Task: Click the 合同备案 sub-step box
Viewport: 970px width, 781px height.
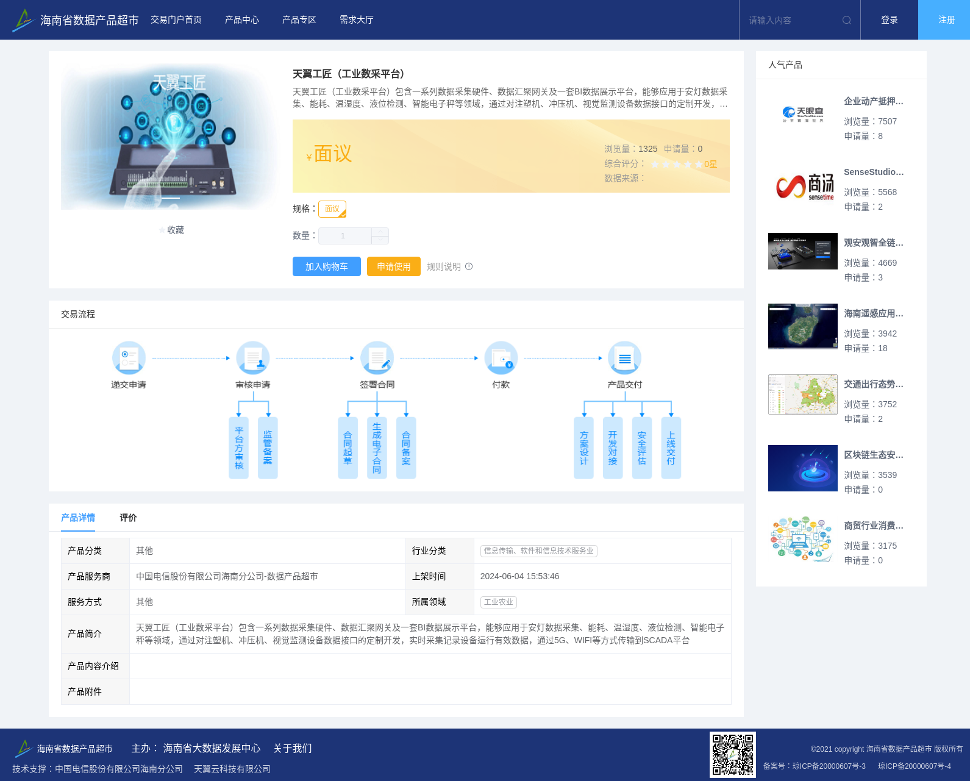Action: 406,448
